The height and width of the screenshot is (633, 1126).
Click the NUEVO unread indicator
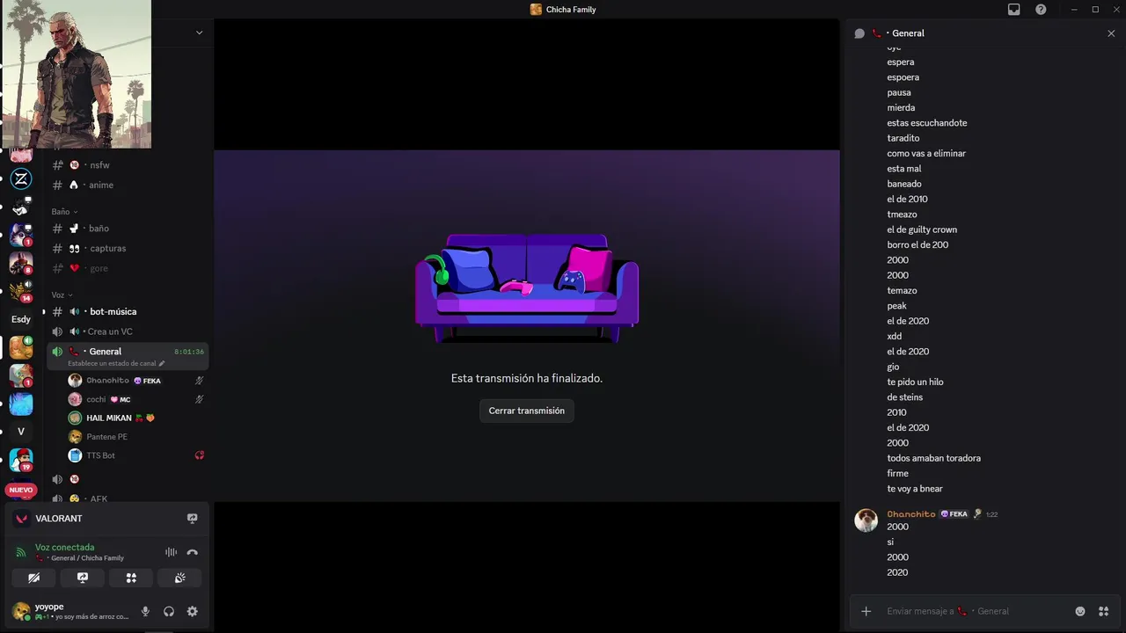tap(21, 490)
